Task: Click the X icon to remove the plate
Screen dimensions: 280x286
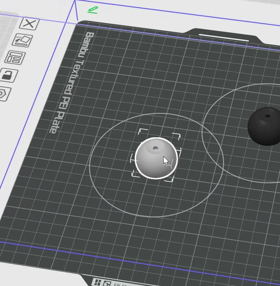Action: [x=29, y=24]
